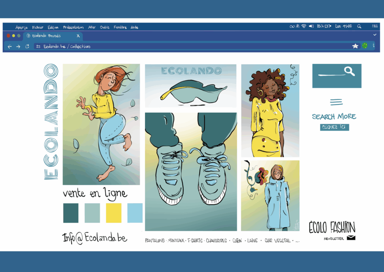Open the sneakers illustration thumbnail
The image size is (384, 272).
[x=191, y=172]
